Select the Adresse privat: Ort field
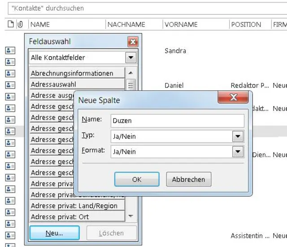 coord(77,216)
